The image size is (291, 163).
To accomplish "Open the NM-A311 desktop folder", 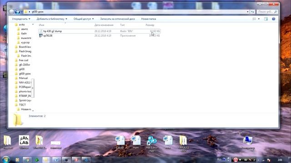I will [x=183, y=144].
